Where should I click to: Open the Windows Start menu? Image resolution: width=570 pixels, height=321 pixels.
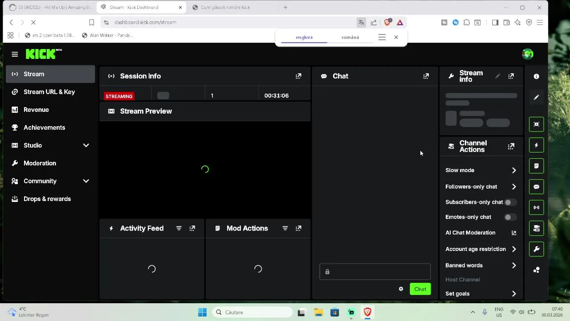pos(202,312)
